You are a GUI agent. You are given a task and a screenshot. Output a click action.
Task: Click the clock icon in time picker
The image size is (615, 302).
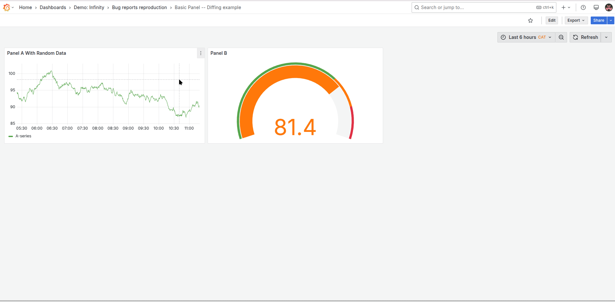coord(503,37)
